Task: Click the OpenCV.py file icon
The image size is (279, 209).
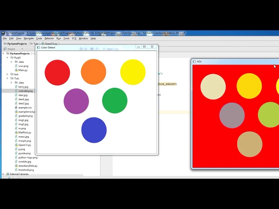Action: (16, 145)
